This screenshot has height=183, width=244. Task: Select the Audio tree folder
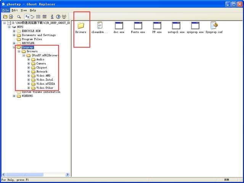40,59
